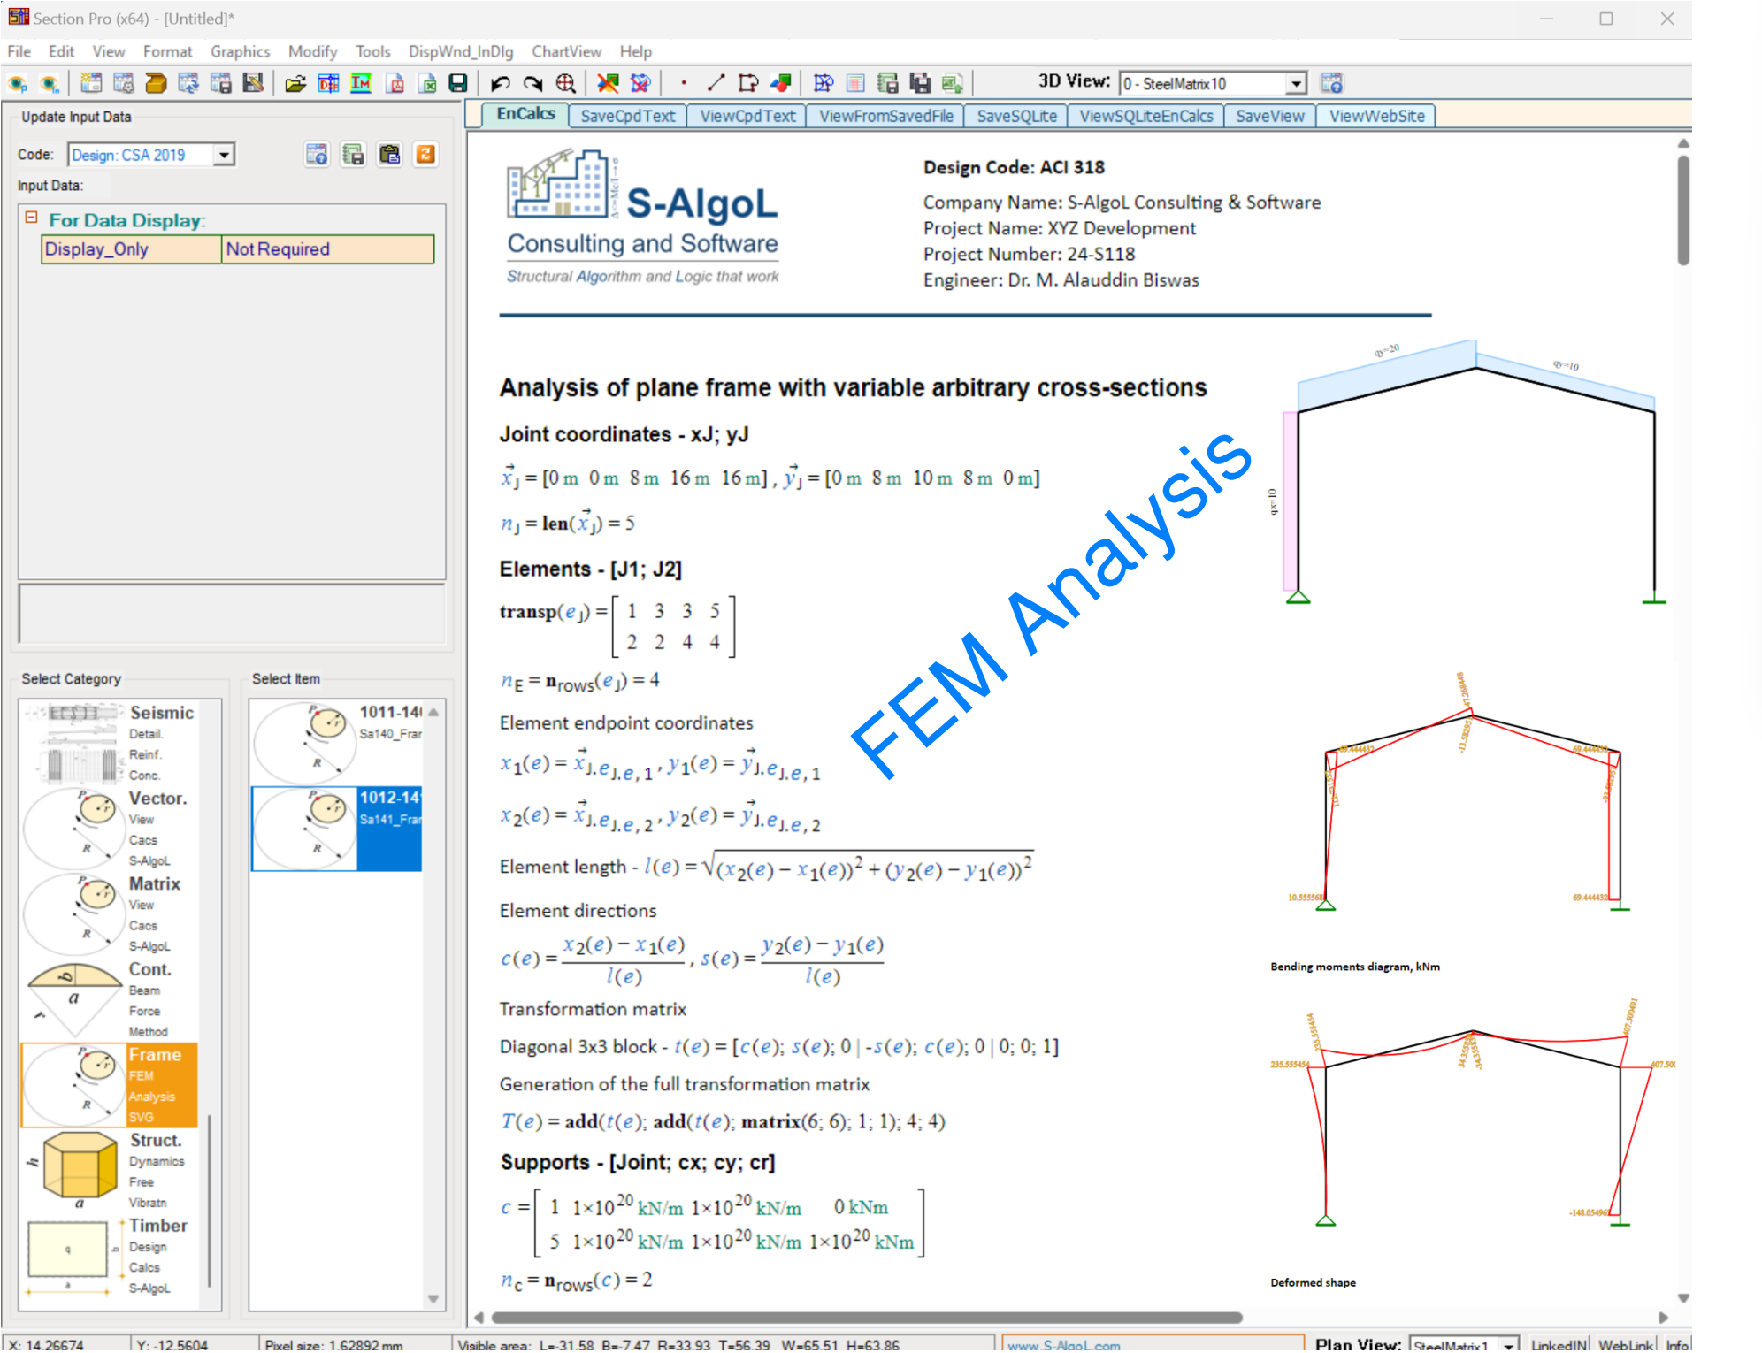Select the draw point tool

pos(684,83)
